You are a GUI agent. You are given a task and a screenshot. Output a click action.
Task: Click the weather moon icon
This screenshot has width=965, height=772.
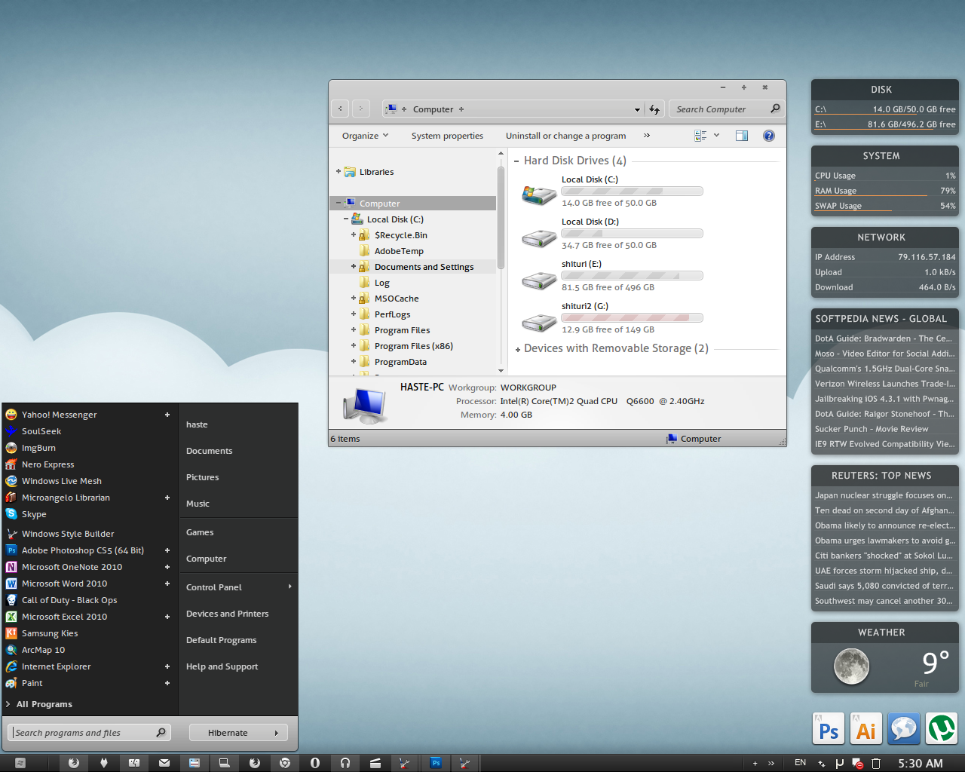851,666
